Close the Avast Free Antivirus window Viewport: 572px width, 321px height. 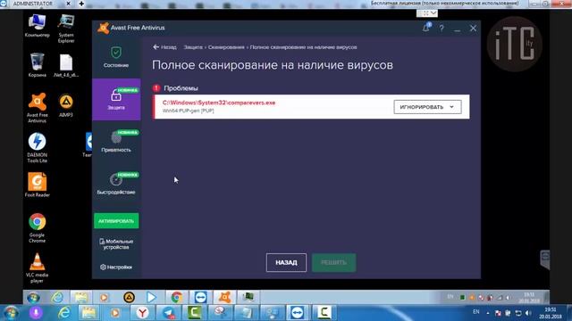point(473,28)
